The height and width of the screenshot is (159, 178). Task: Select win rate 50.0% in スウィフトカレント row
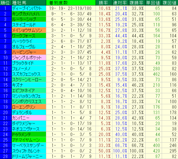(x=104, y=151)
